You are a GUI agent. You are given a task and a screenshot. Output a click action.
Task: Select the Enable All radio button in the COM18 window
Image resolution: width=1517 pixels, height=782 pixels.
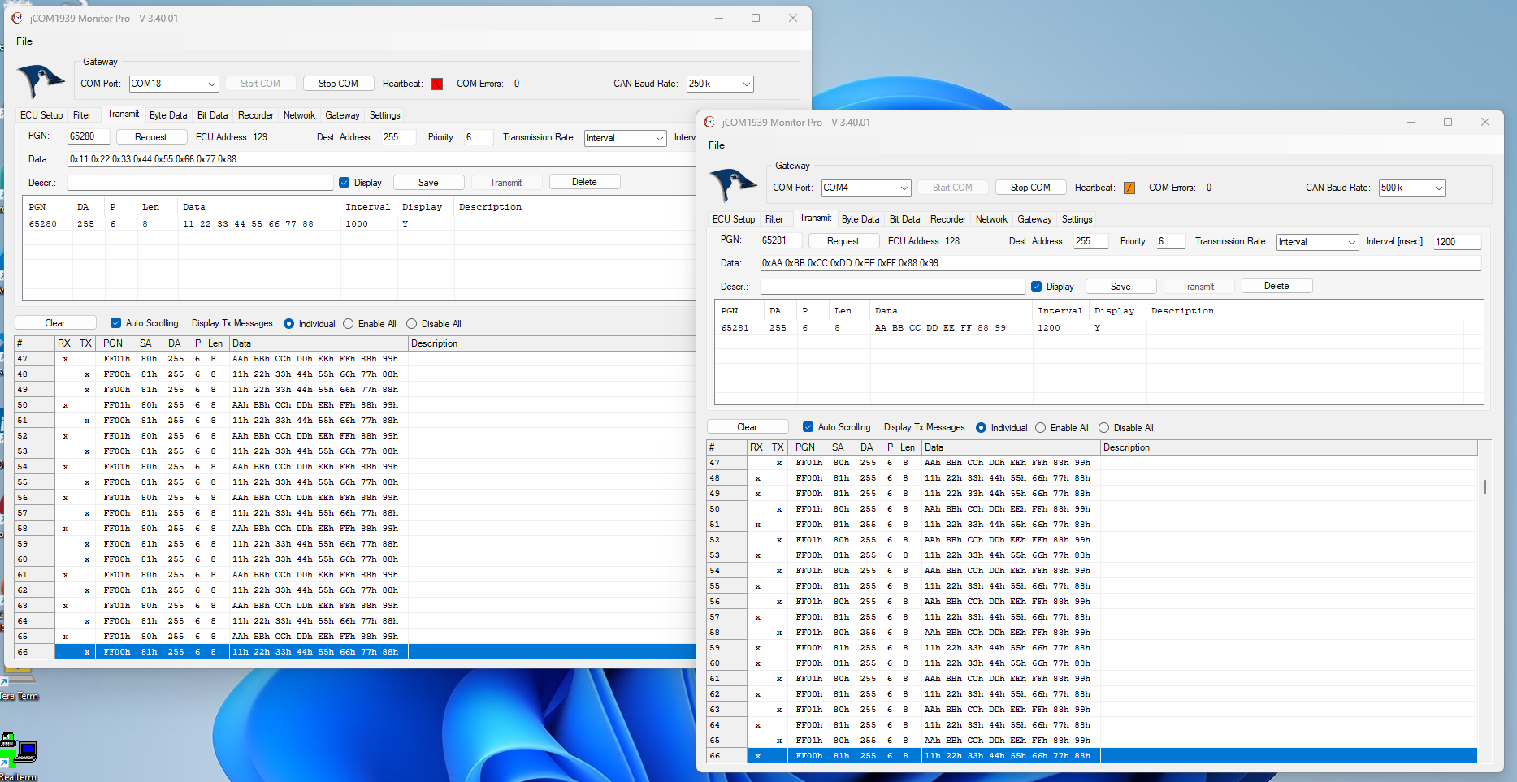(349, 324)
